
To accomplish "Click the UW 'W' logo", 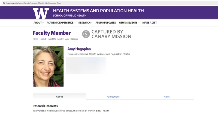I will [41, 13].
